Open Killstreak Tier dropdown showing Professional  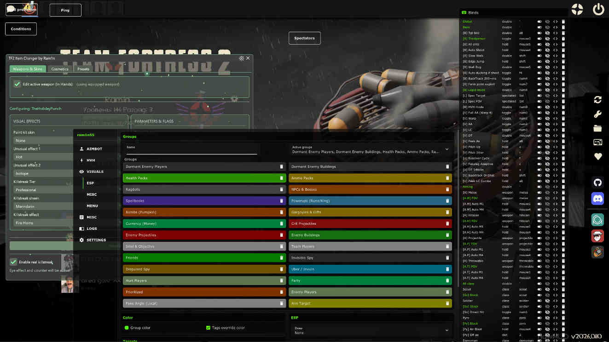(x=43, y=190)
